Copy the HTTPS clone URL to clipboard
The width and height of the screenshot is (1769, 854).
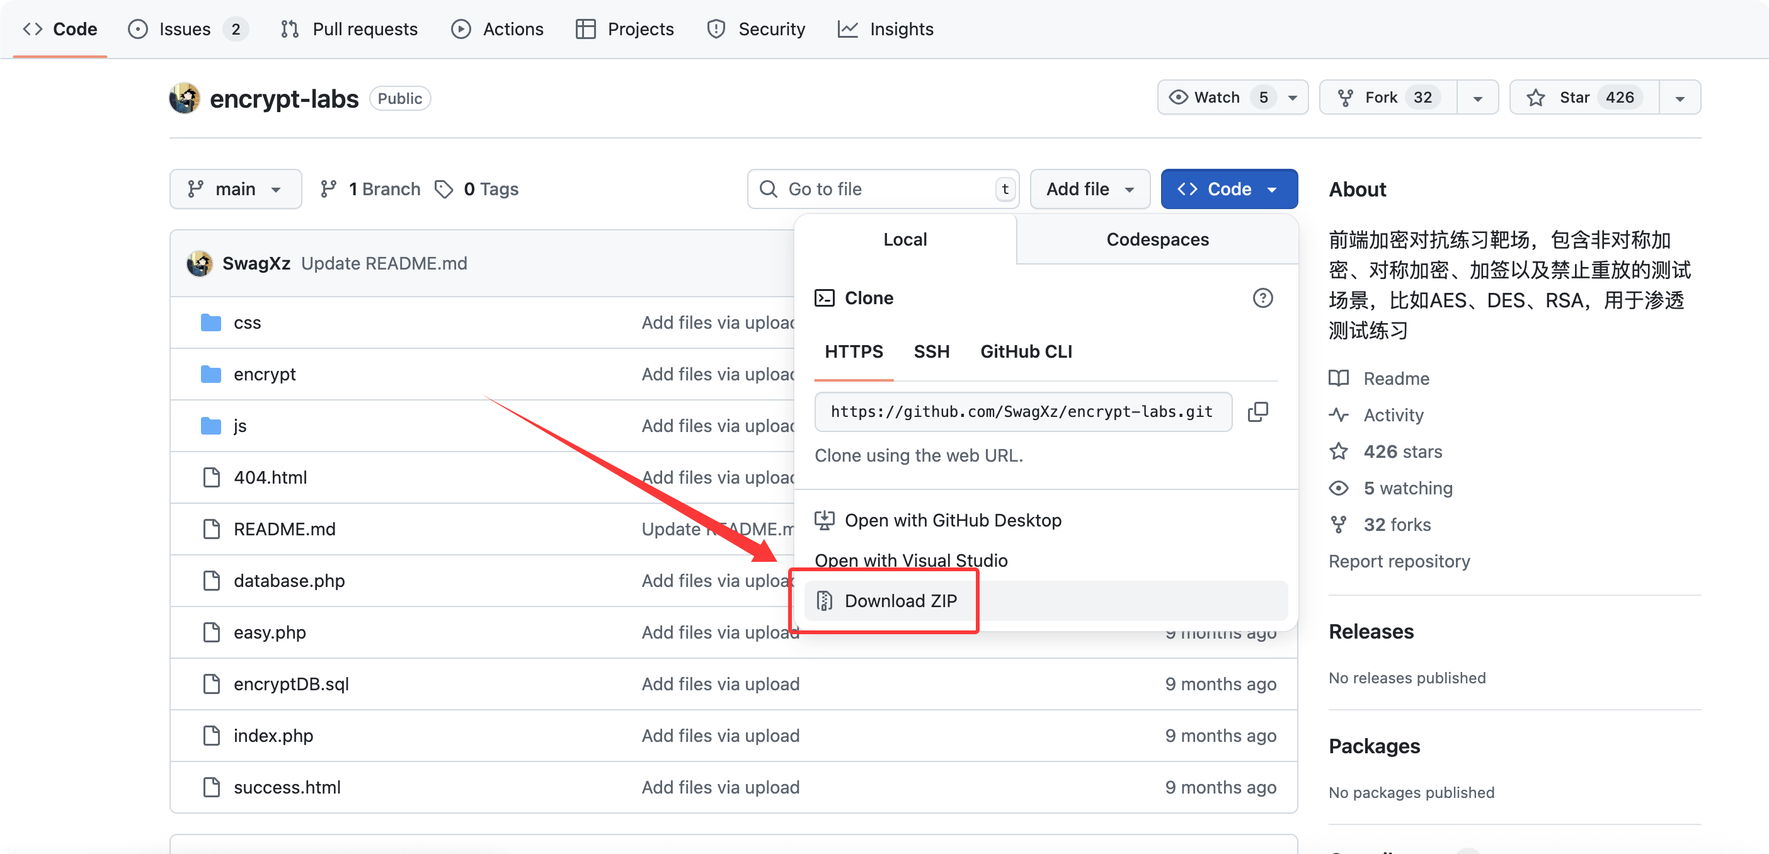(x=1257, y=411)
